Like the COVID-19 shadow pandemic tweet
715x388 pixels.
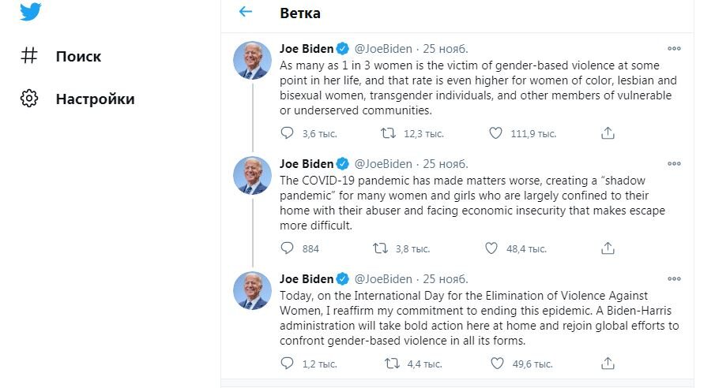tap(491, 248)
